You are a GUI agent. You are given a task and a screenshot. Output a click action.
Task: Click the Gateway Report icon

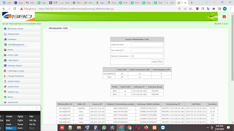click(x=5, y=65)
